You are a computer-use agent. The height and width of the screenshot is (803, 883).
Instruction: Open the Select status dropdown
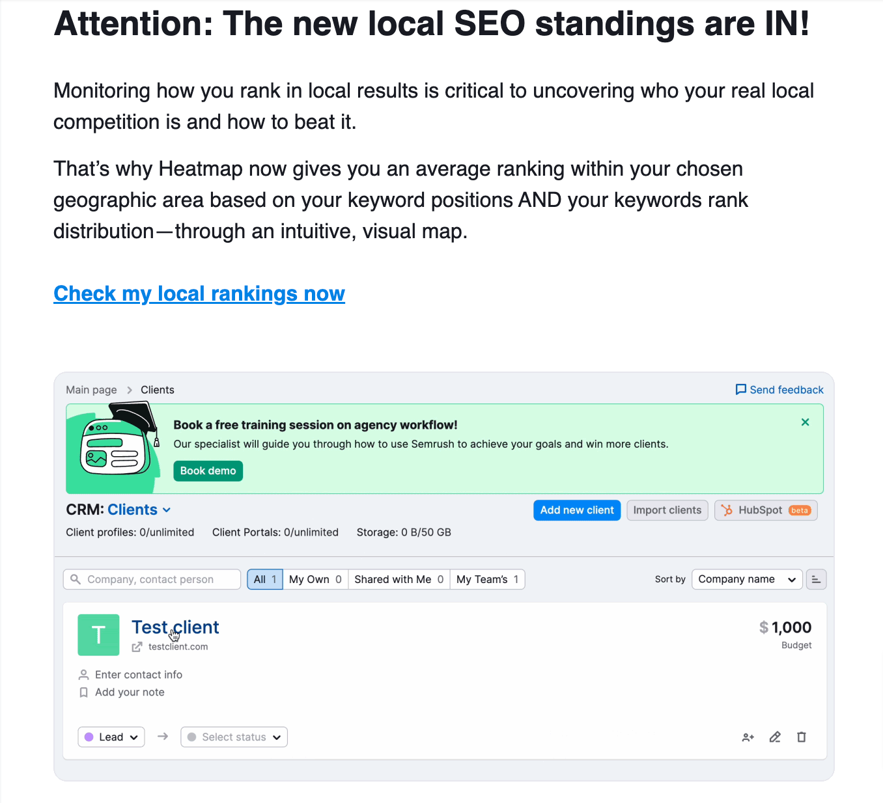(x=233, y=737)
